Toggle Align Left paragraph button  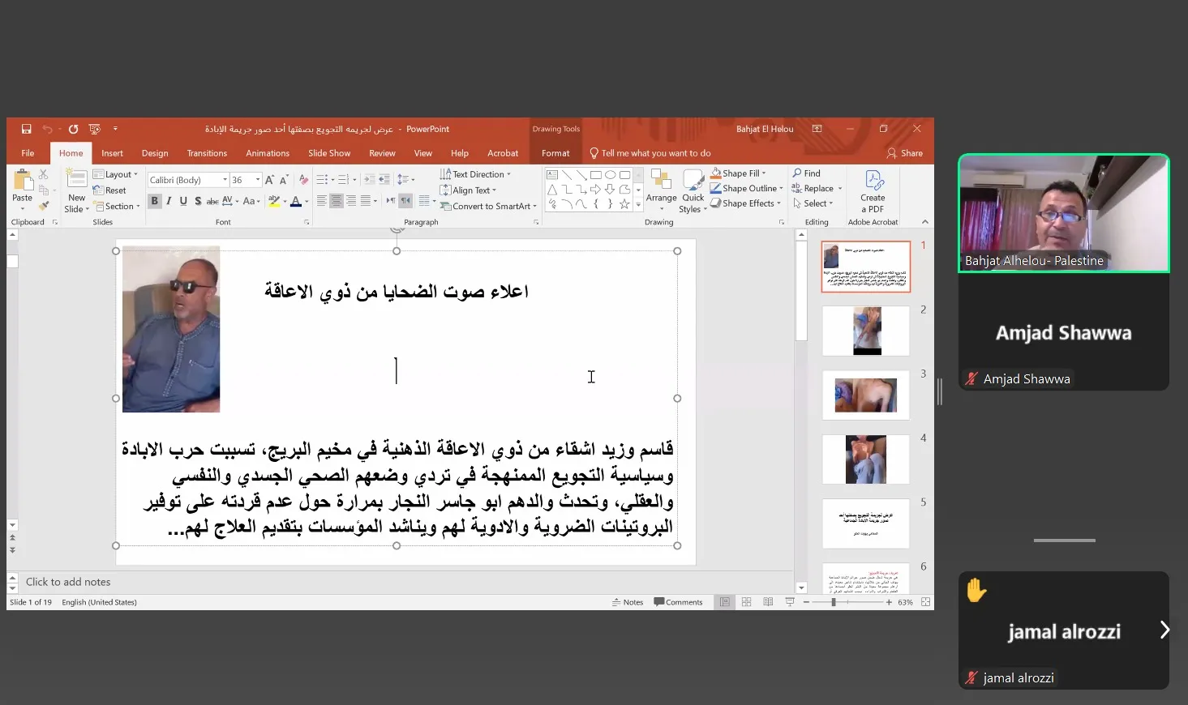(321, 201)
